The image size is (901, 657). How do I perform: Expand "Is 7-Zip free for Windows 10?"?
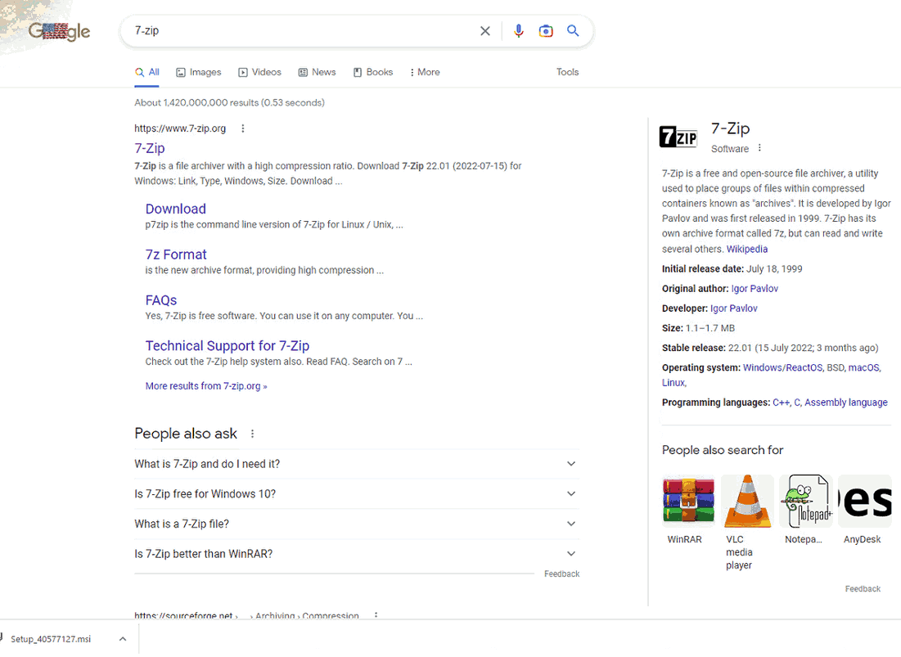356,494
